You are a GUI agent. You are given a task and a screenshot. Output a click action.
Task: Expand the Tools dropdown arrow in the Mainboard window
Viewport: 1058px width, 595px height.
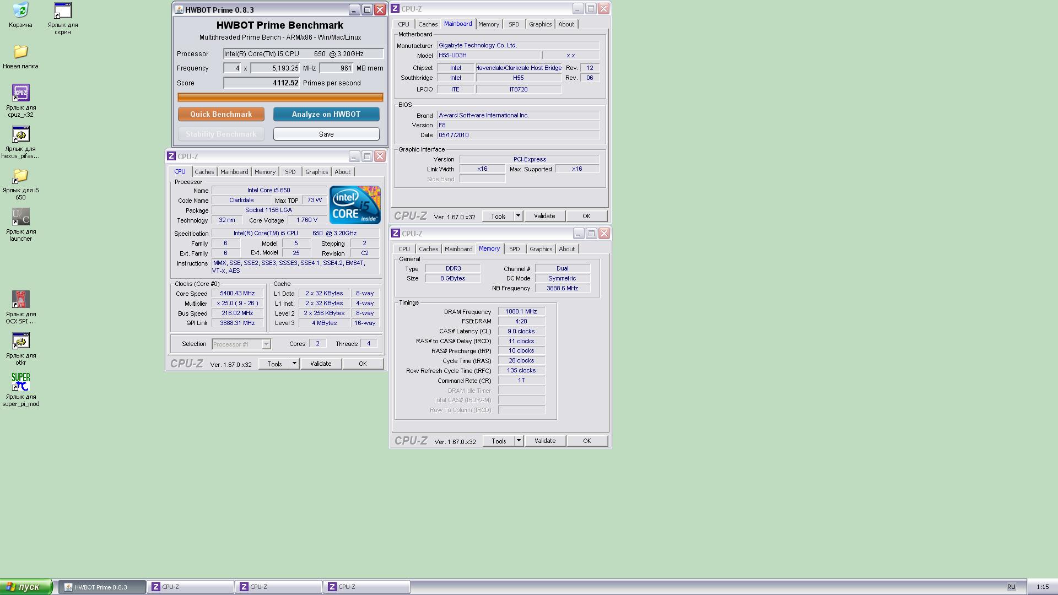click(x=518, y=216)
